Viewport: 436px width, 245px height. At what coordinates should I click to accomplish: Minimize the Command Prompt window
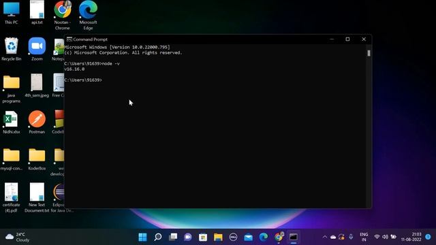coord(332,39)
